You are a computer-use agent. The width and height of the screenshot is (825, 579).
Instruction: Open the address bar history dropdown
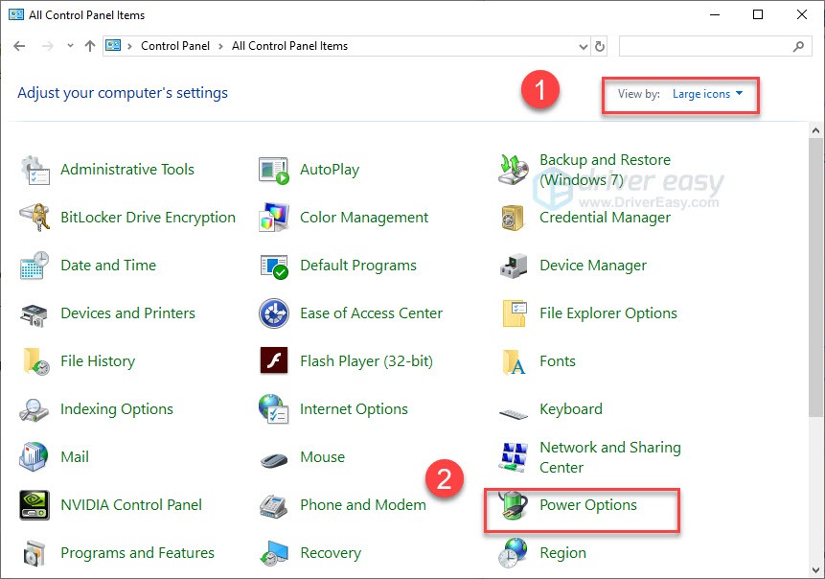[583, 46]
